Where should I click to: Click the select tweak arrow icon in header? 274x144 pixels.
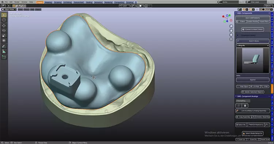click(x=9, y=6)
